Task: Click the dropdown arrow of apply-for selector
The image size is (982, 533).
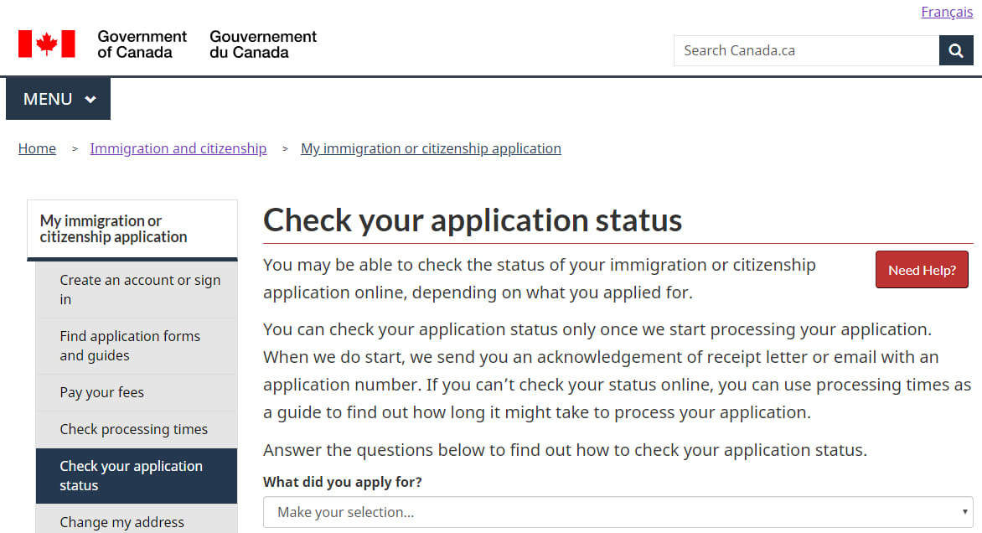Action: [x=964, y=512]
